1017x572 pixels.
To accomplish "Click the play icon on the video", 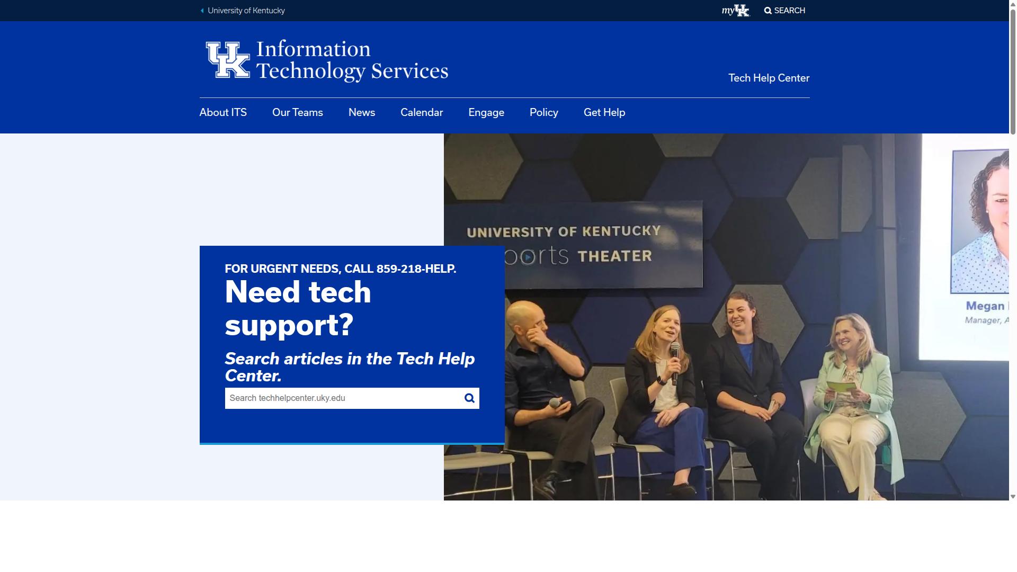I will (528, 257).
